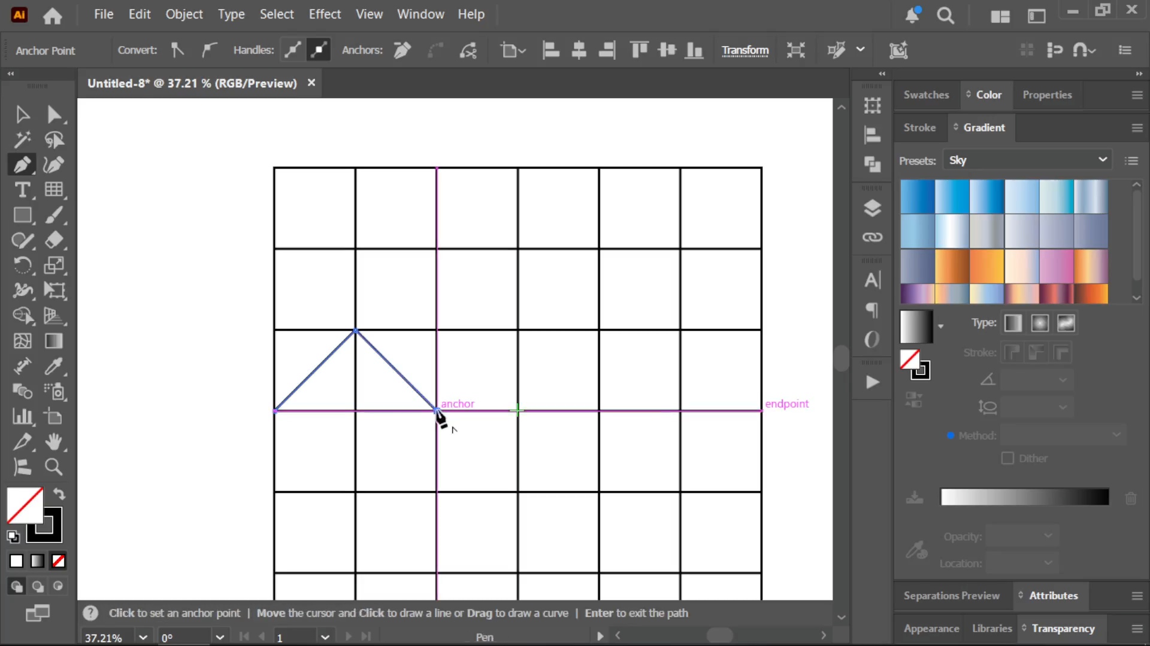Expand the zoom level dropdown
This screenshot has height=646, width=1150.
[143, 637]
